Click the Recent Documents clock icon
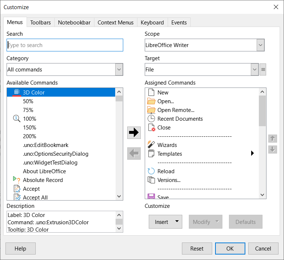 pyautogui.click(x=151, y=119)
